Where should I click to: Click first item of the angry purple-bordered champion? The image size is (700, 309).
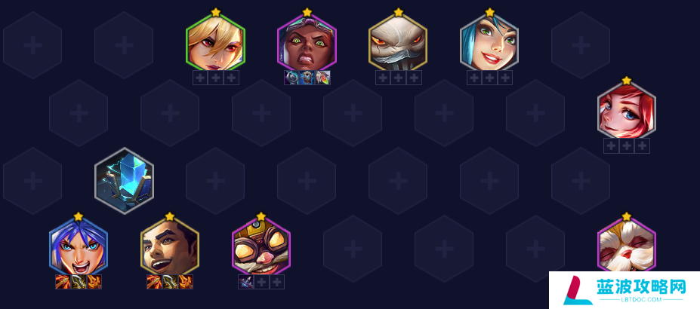pos(291,78)
